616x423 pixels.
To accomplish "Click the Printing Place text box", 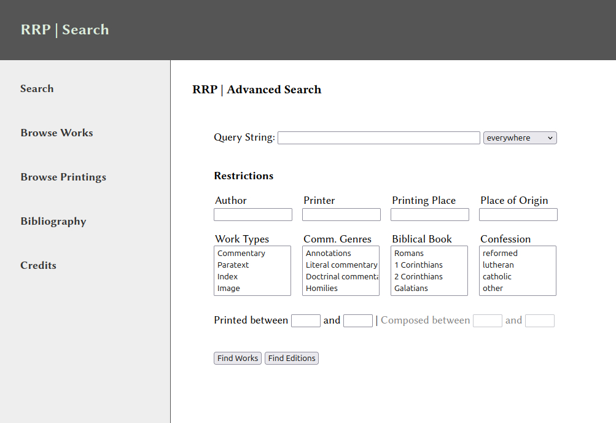I will [x=430, y=215].
